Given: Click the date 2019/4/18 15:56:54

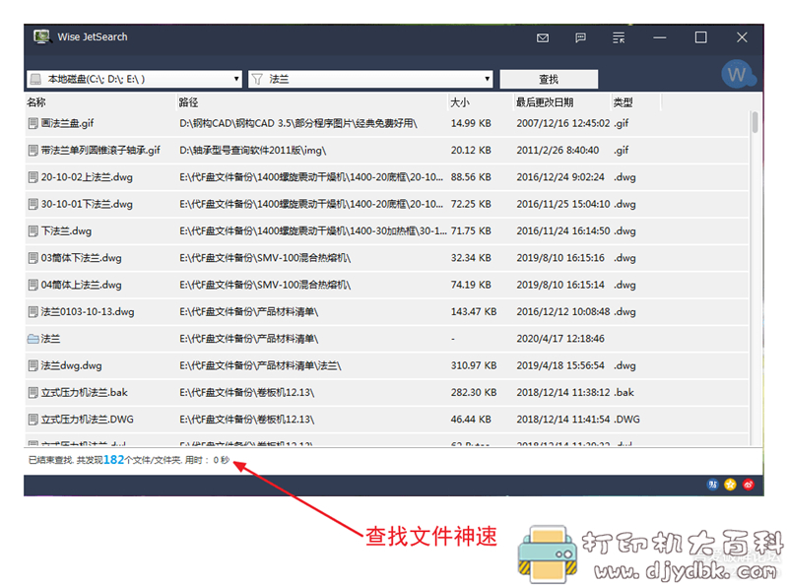Looking at the screenshot, I should tap(560, 365).
